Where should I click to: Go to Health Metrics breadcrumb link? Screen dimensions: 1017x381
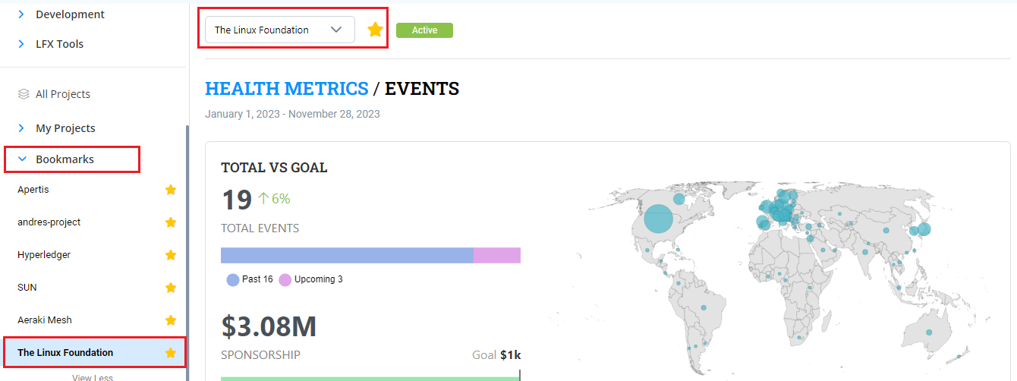[x=286, y=89]
